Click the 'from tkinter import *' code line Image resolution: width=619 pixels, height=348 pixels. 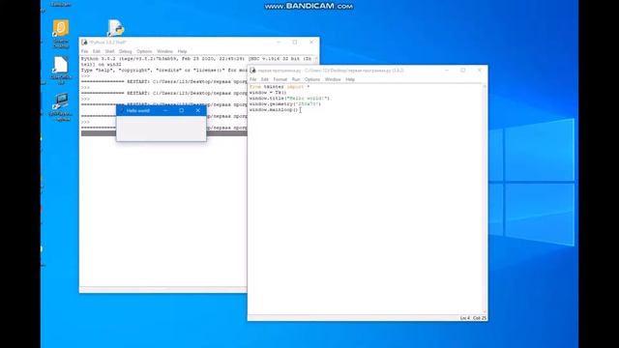[280, 86]
